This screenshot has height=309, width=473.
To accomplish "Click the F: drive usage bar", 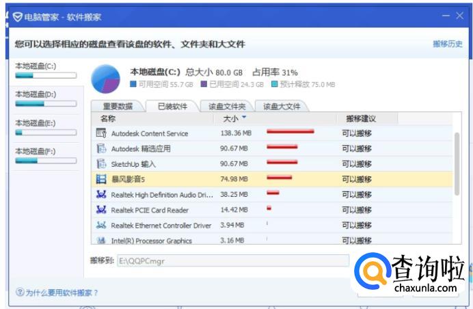I will [46, 161].
